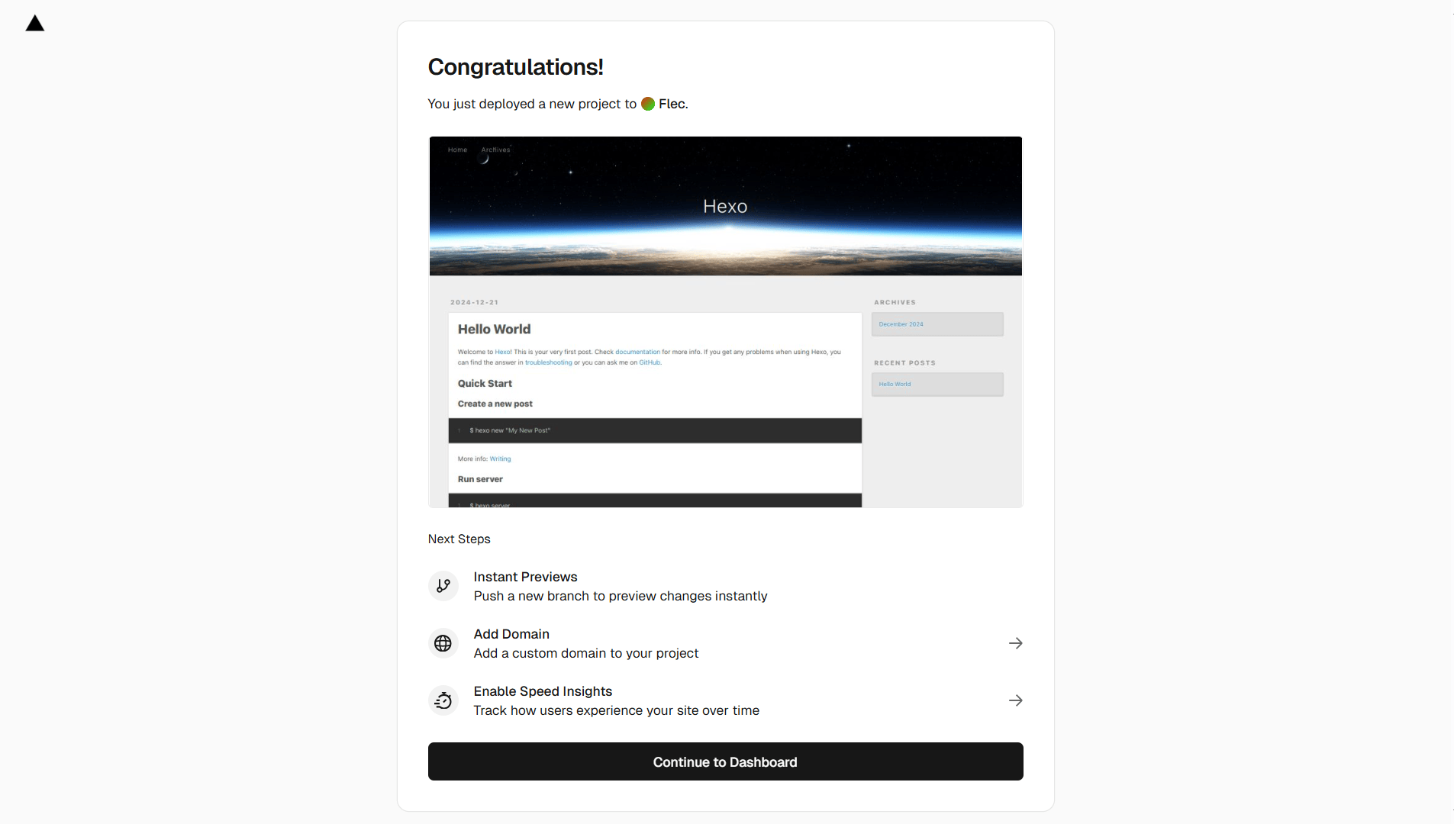Open the December 2024 archive link

tap(901, 324)
